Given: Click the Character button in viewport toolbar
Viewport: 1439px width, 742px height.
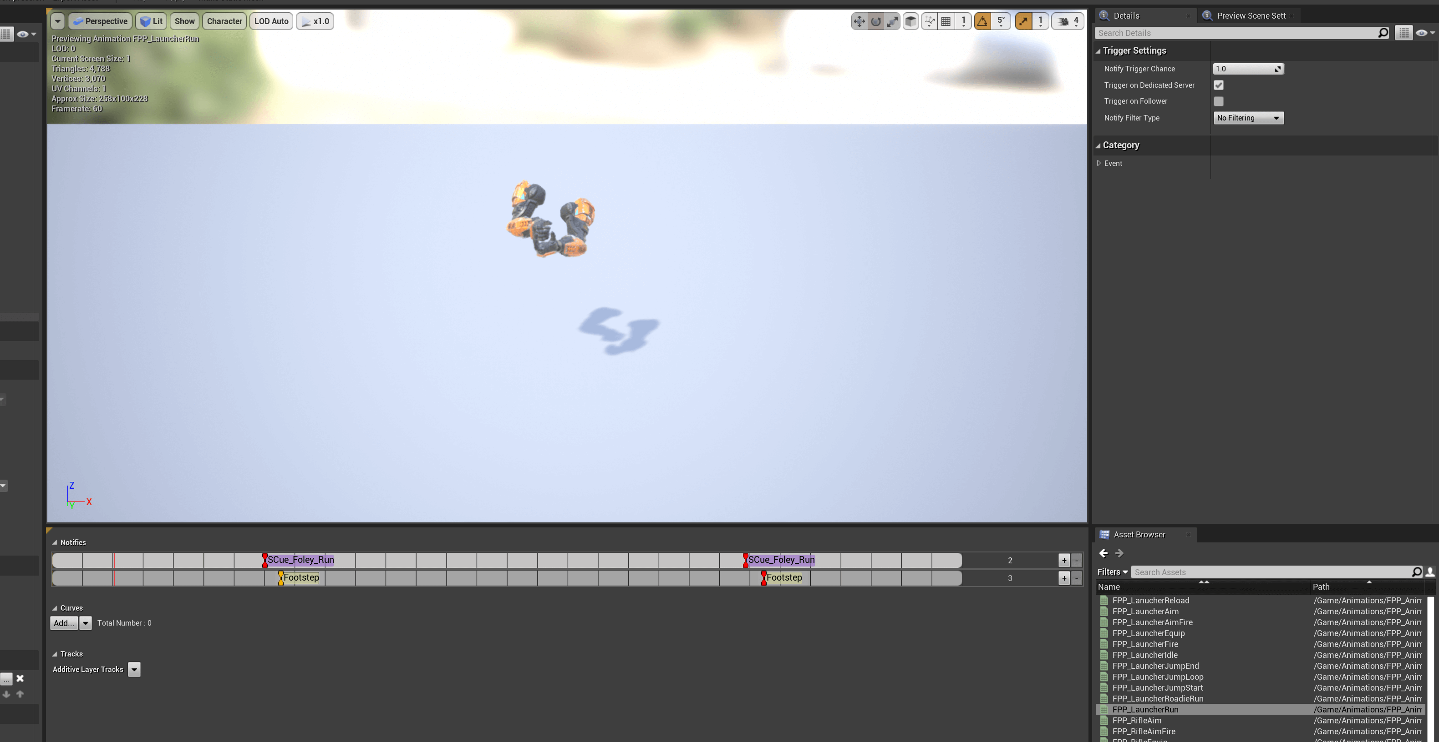Looking at the screenshot, I should coord(224,21).
